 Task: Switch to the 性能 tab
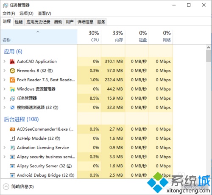(19, 22)
